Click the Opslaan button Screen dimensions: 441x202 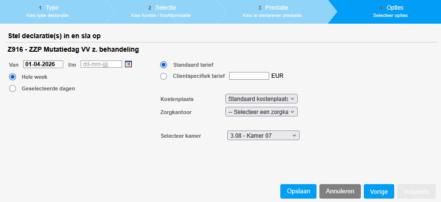tap(298, 191)
